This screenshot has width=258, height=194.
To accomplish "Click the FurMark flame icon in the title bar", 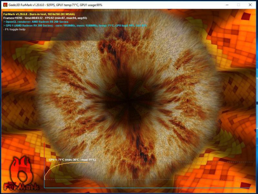I will pyautogui.click(x=5, y=5).
